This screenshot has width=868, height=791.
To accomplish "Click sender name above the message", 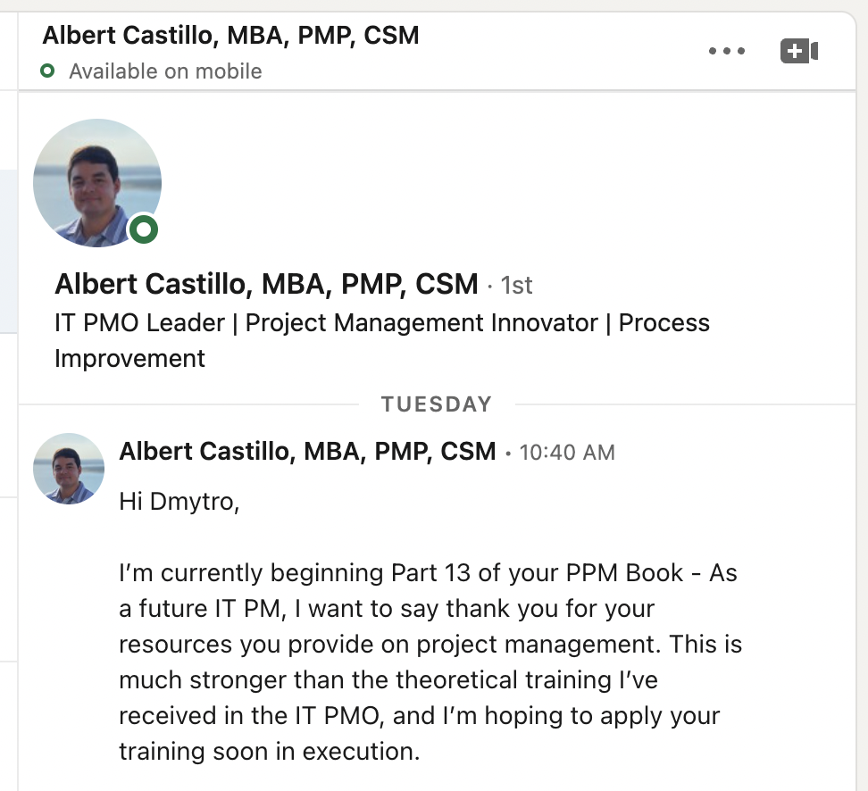I will [x=307, y=451].
